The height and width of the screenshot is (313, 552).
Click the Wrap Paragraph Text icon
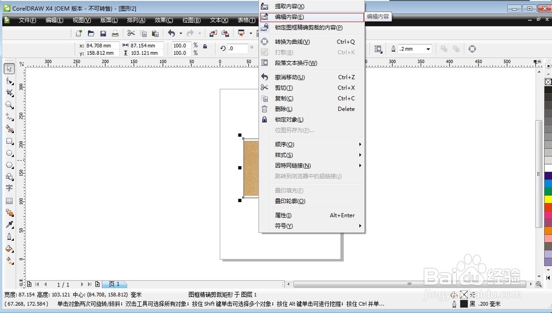coord(378,49)
